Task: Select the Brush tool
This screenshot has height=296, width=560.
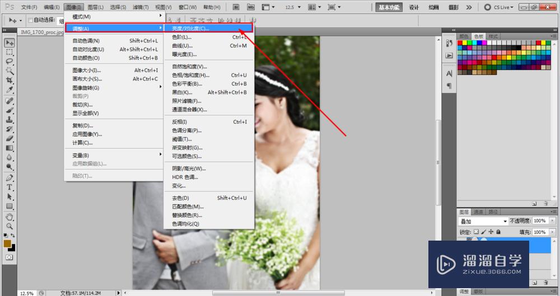Action: tap(10, 110)
